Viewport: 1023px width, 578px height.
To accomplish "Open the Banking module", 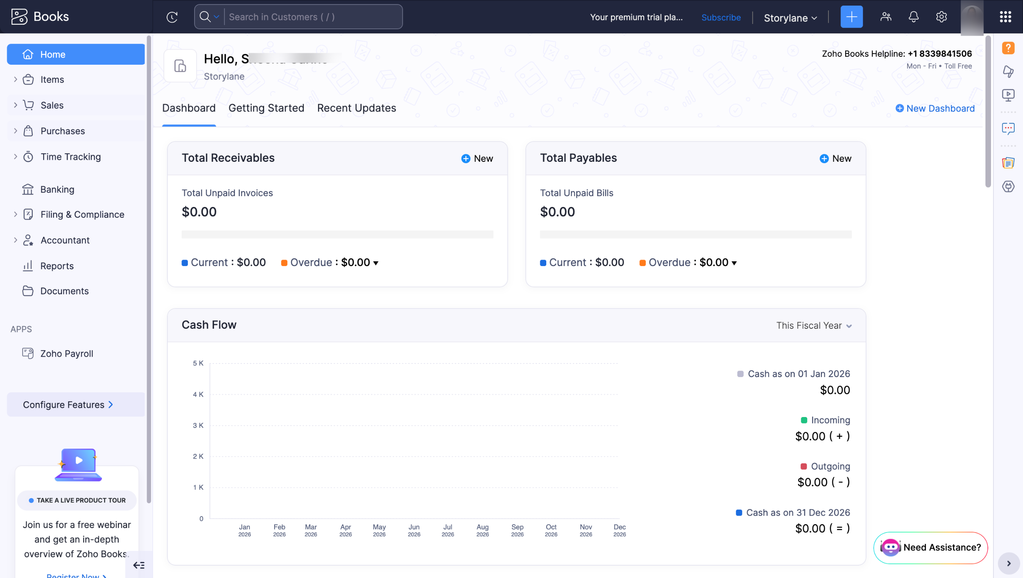I will click(x=57, y=189).
